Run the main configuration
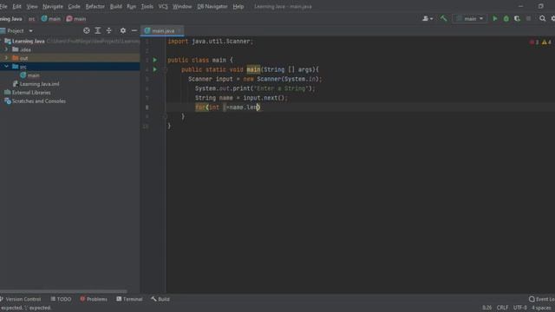Screen dimensions: 555x312 point(495,18)
